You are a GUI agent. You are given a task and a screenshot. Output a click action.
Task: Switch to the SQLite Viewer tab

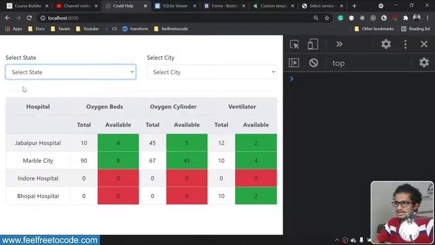175,6
